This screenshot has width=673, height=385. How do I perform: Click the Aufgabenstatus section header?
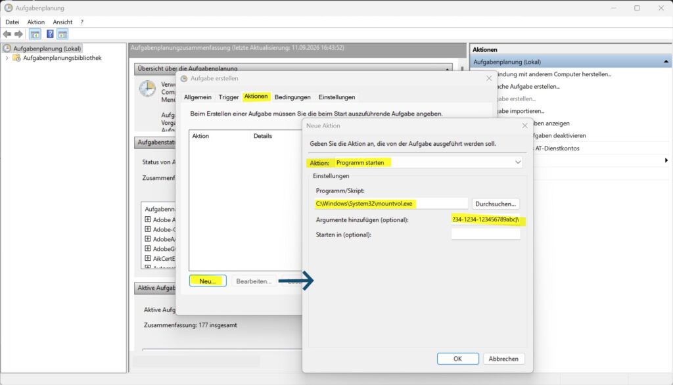(x=156, y=142)
